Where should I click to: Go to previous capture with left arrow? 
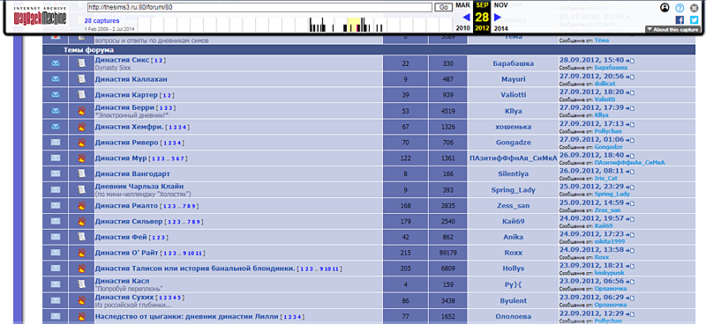coord(467,17)
